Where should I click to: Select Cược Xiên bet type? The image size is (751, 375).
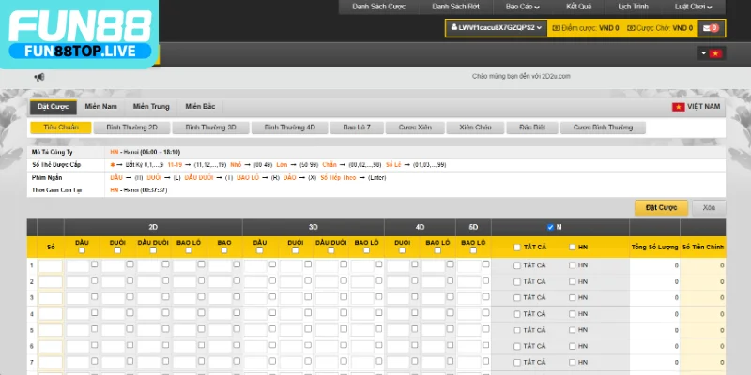[415, 127]
